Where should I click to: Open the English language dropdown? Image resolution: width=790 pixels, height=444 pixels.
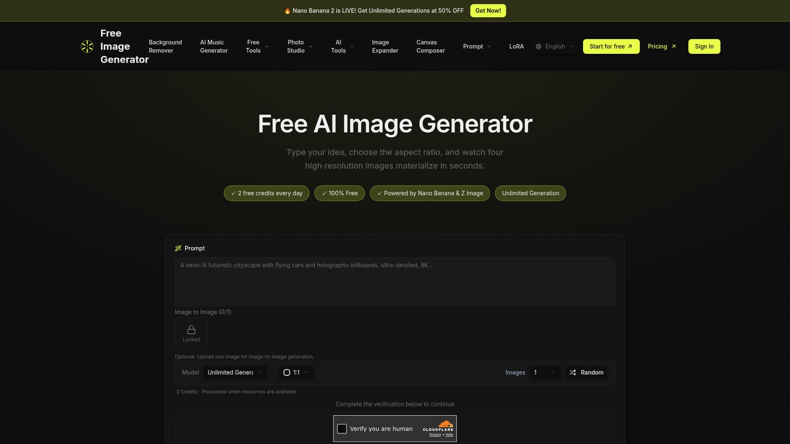coord(554,46)
